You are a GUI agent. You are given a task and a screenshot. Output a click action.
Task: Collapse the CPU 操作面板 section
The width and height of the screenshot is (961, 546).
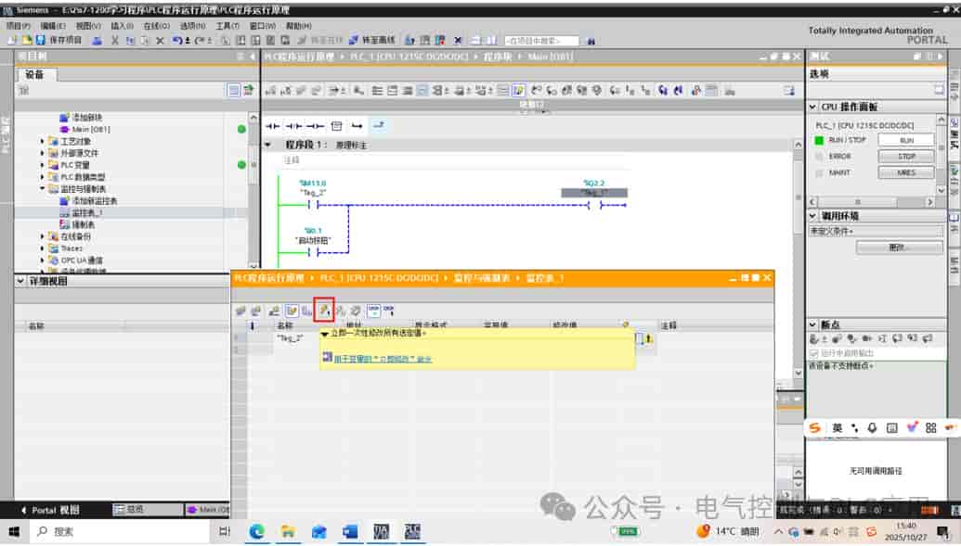(x=812, y=107)
